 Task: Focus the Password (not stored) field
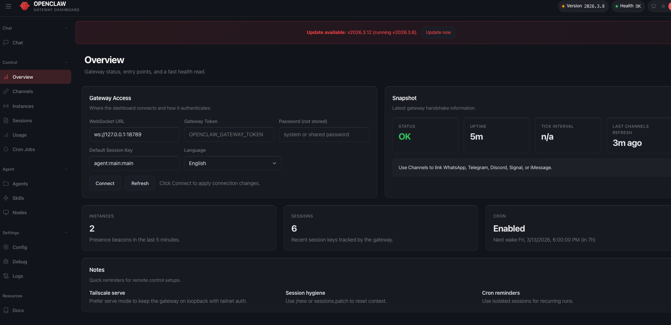[x=324, y=134]
